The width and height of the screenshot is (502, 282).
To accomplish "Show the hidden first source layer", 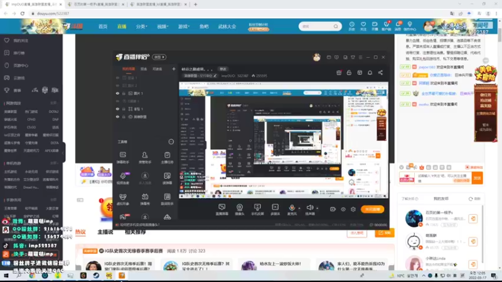I will (x=117, y=78).
